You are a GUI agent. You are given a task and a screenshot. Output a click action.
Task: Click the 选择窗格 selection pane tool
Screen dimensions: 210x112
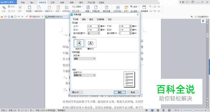point(144,9)
